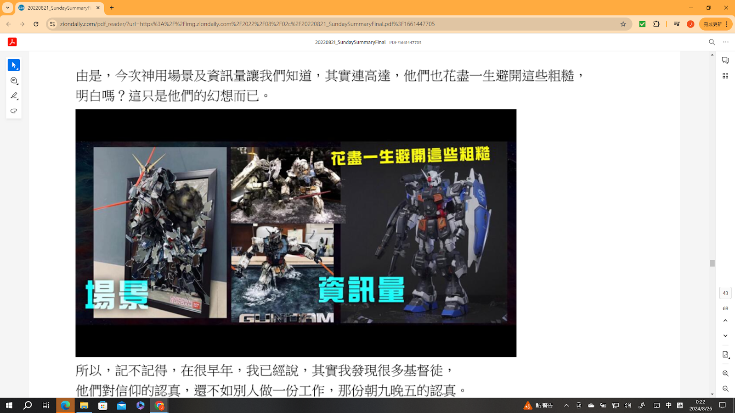This screenshot has height=413, width=735.
Task: Open the comments panel icon
Action: (725, 61)
